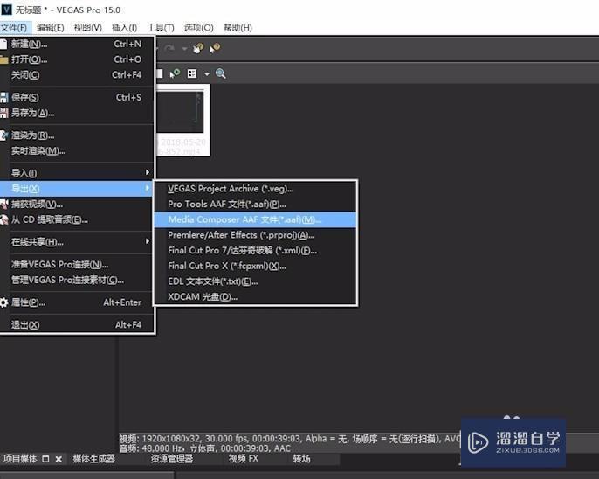This screenshot has height=479, width=599.
Task: Click the highlighted 导出(X) menu entry
Action: click(77, 189)
